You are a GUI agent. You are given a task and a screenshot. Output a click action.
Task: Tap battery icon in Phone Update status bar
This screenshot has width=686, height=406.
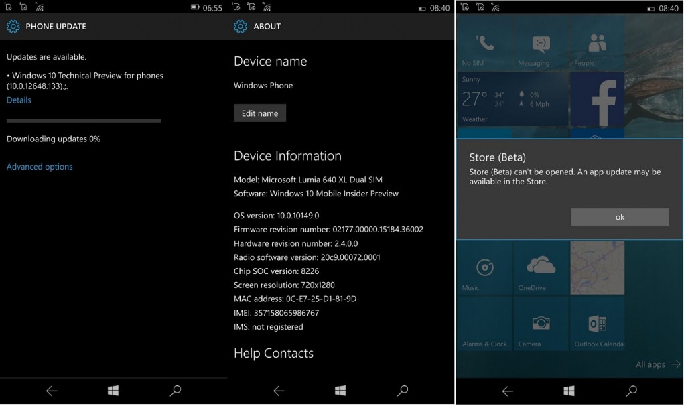[195, 7]
